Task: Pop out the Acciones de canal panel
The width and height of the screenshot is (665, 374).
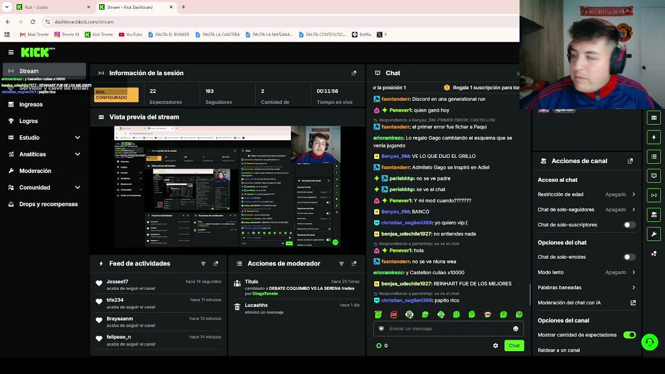Action: (630, 161)
